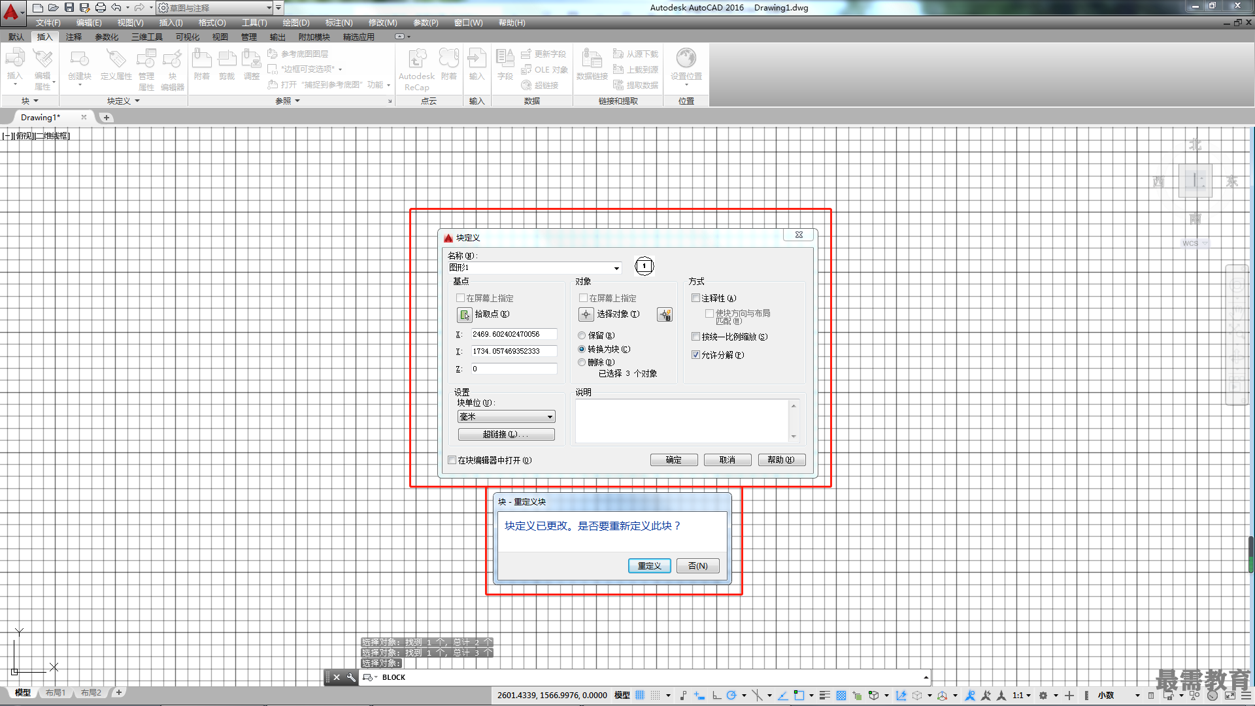Open quick select icon in object section

665,315
